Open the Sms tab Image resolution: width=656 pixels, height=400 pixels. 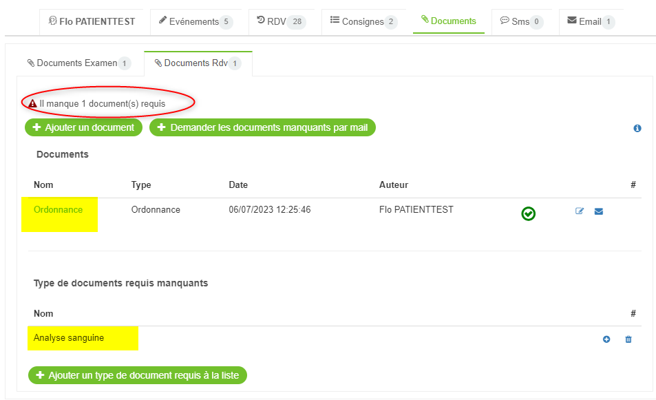[x=521, y=21]
